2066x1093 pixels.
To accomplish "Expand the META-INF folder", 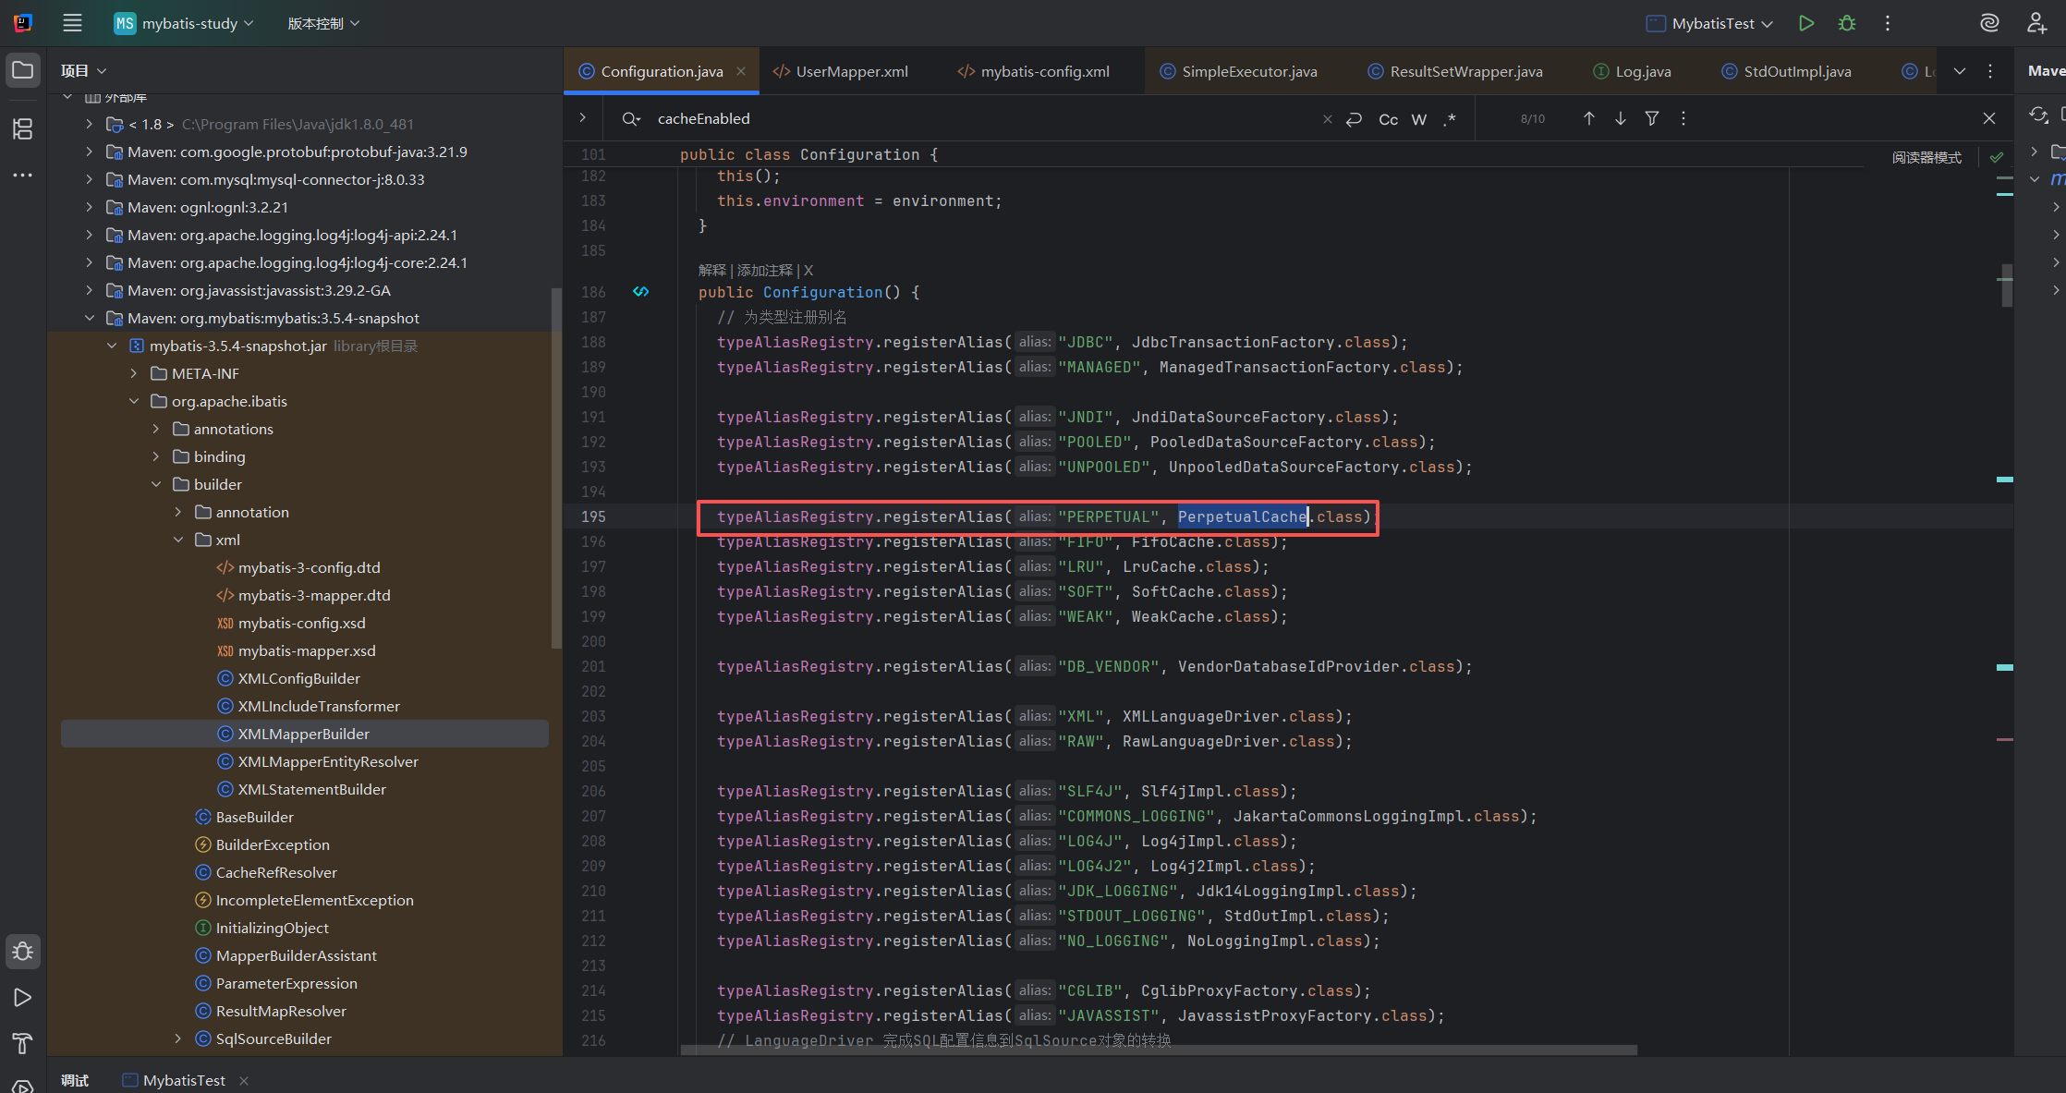I will coord(133,373).
